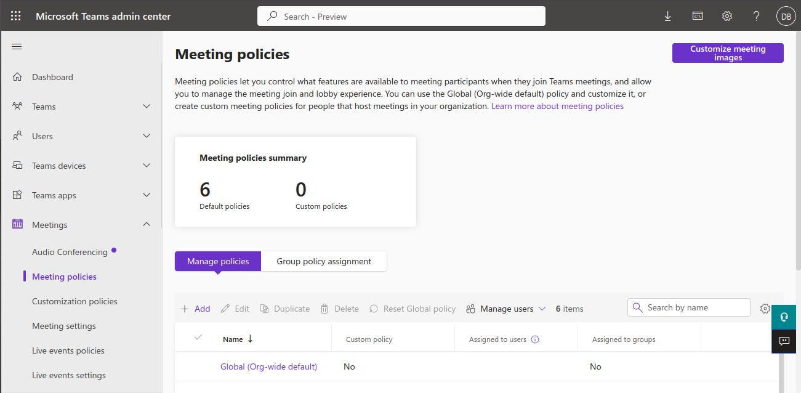This screenshot has height=393, width=801.
Task: Toggle the select-all checkmark in table header
Action: (198, 337)
